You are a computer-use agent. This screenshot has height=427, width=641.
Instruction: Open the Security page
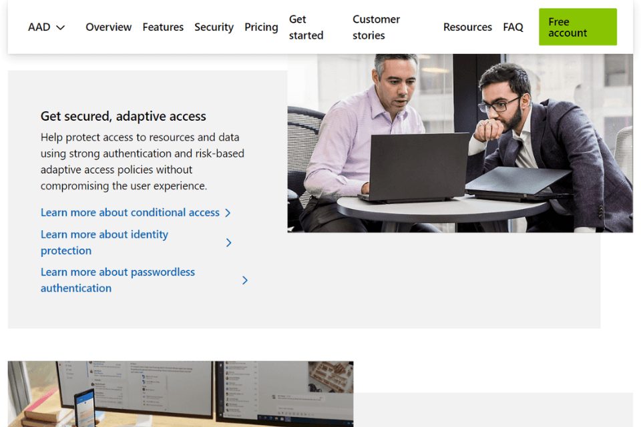[x=214, y=27]
